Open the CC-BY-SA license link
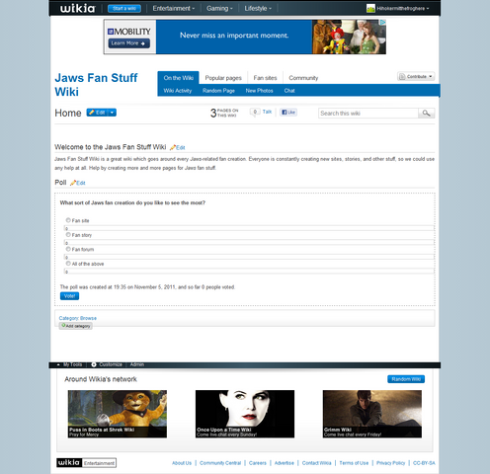490x474 pixels. (424, 463)
